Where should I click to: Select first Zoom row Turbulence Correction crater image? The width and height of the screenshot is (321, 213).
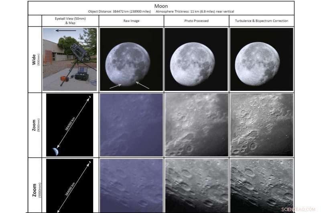pyautogui.click(x=261, y=125)
